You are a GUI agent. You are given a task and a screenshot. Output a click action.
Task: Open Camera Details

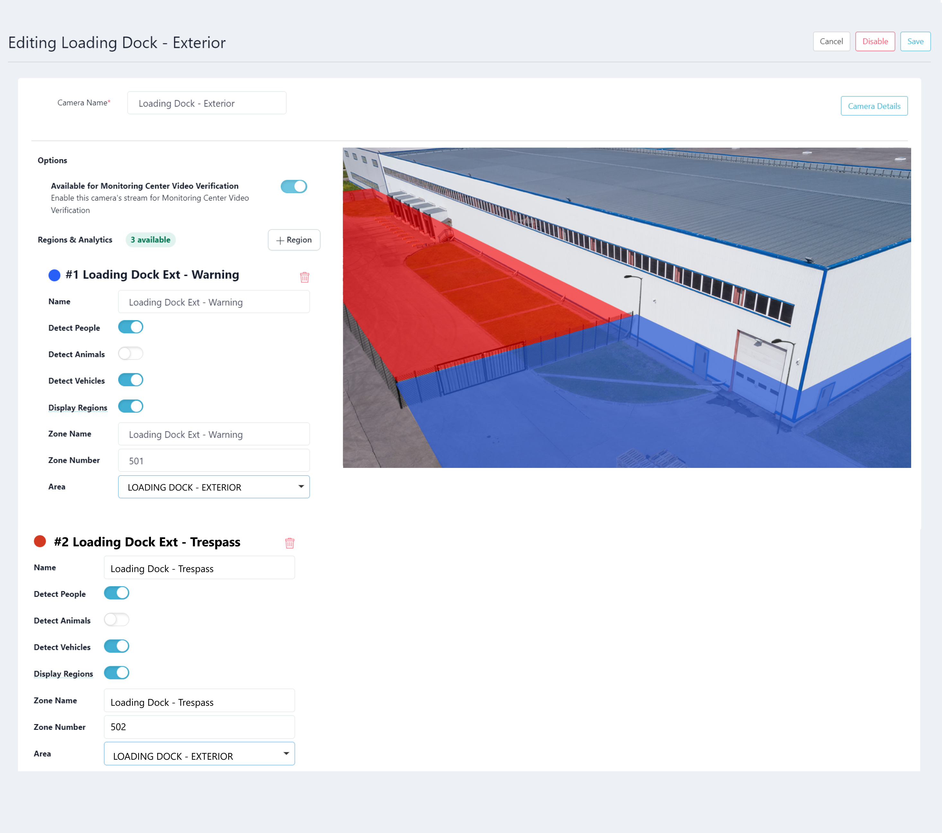point(874,106)
